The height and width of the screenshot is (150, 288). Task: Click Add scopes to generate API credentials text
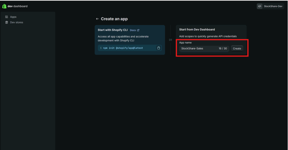click(x=208, y=36)
